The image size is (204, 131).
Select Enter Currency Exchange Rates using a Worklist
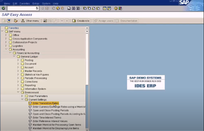click(59, 107)
